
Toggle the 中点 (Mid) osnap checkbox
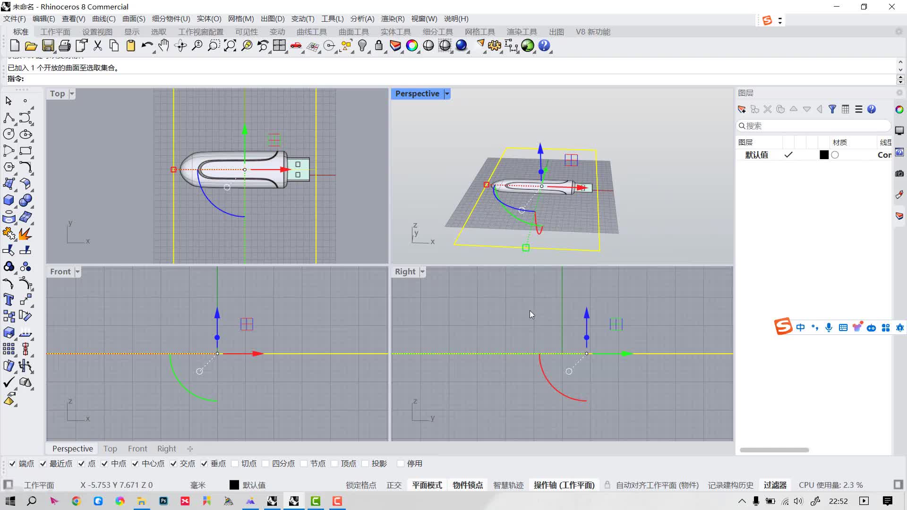(x=104, y=464)
